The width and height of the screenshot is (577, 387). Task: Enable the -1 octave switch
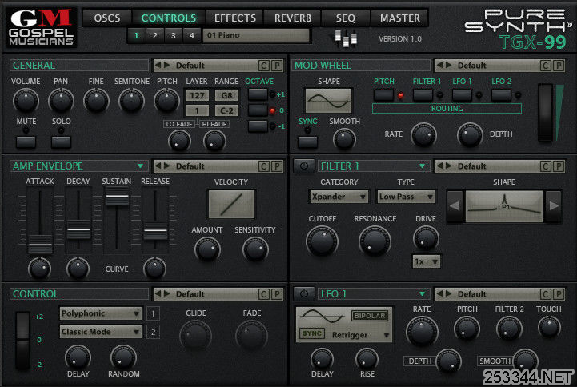(x=258, y=126)
